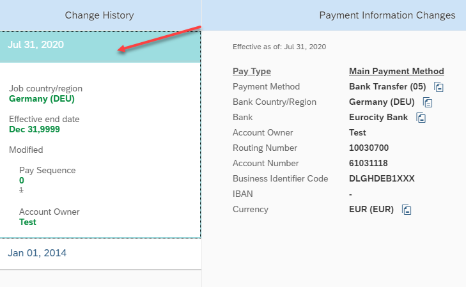
Task: Click the copy icon beside Germany (DEU) bank country
Action: [428, 102]
